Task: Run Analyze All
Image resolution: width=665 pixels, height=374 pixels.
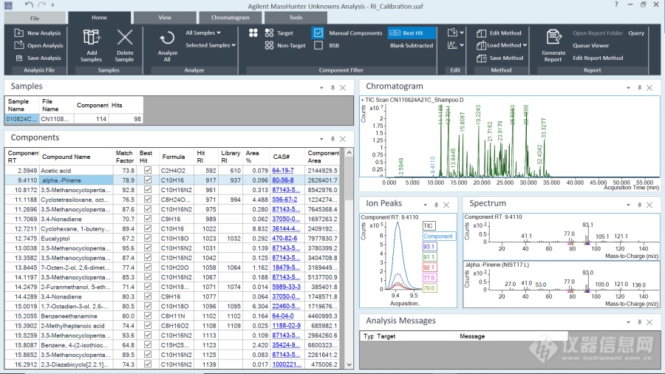Action: click(x=167, y=47)
